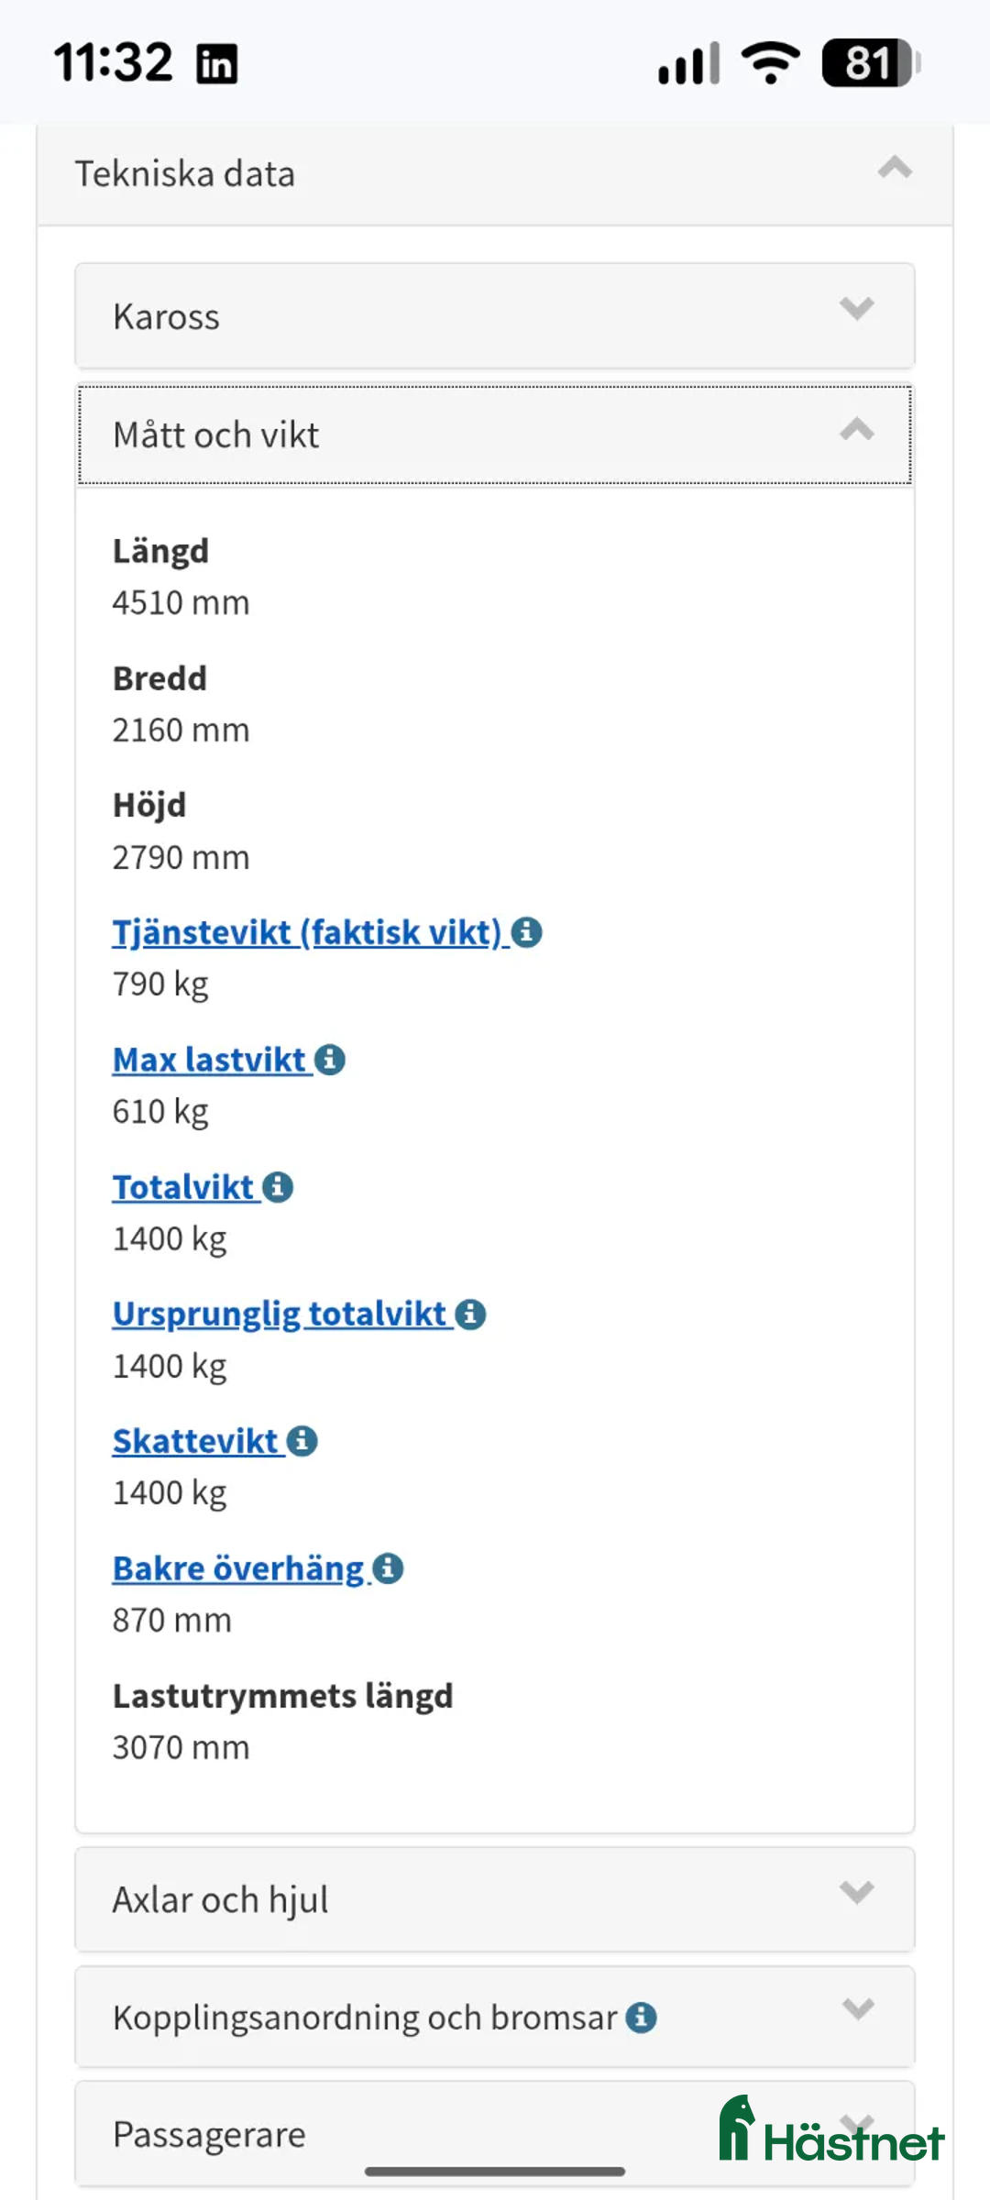Tap the battery indicator showing 81

(863, 62)
